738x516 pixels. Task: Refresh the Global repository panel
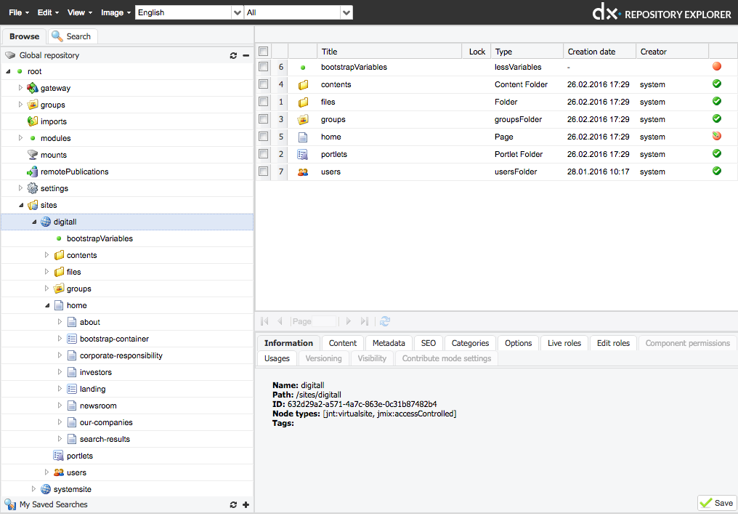pos(233,55)
